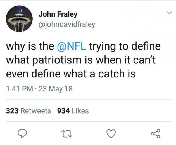The width and height of the screenshot is (176, 146).
Task: Expand the tweet options chevron
Action: (169, 13)
